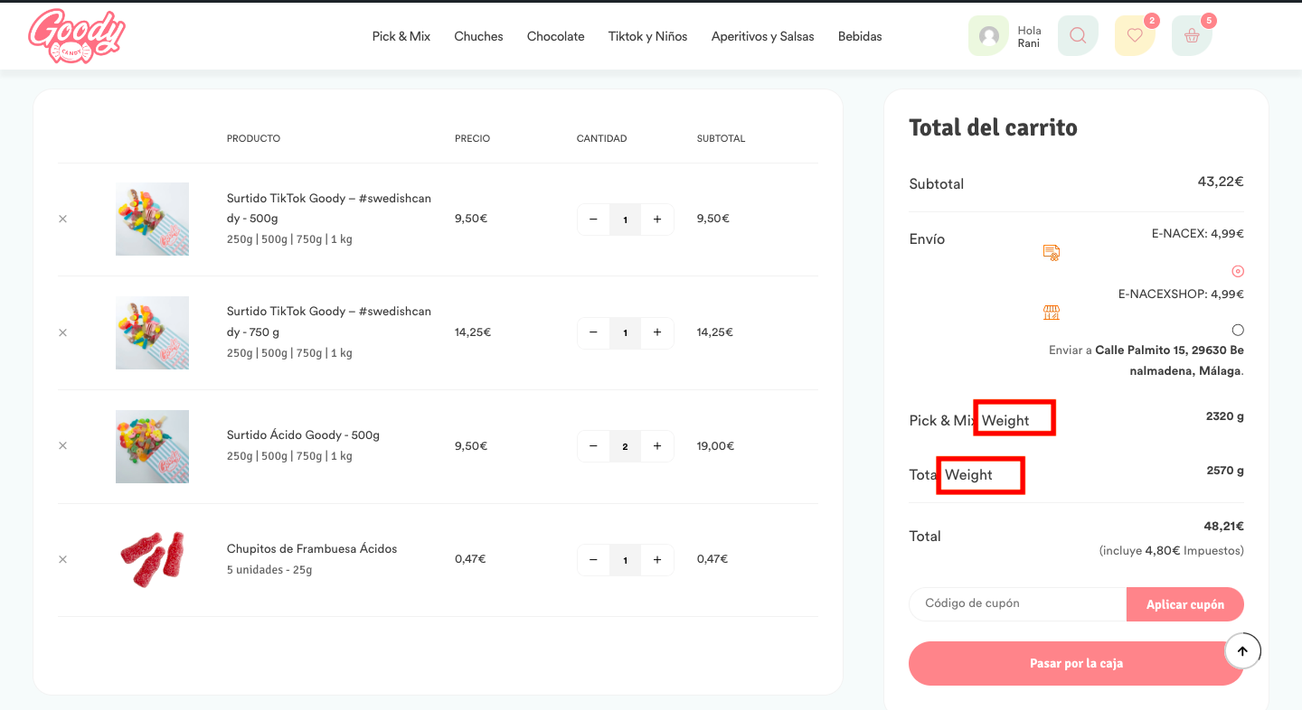Decrease quantity of Surtido Ácido Goody
This screenshot has width=1302, height=710.
coord(593,446)
